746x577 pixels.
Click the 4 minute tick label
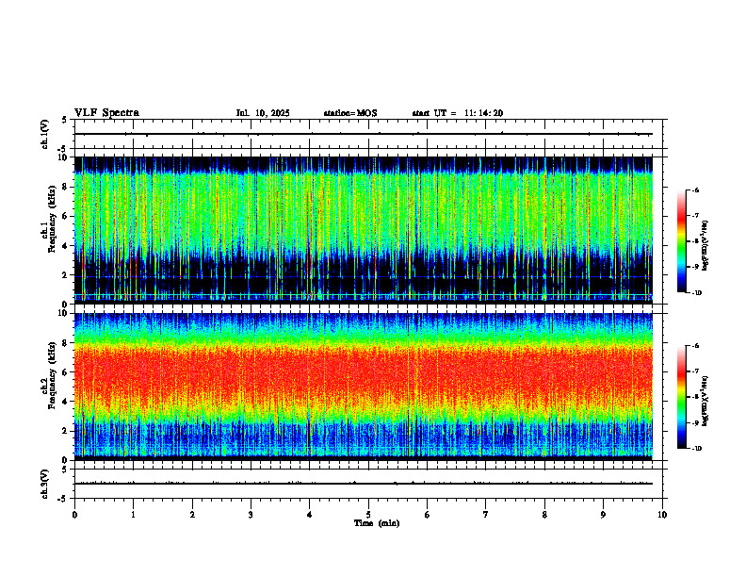pyautogui.click(x=310, y=515)
